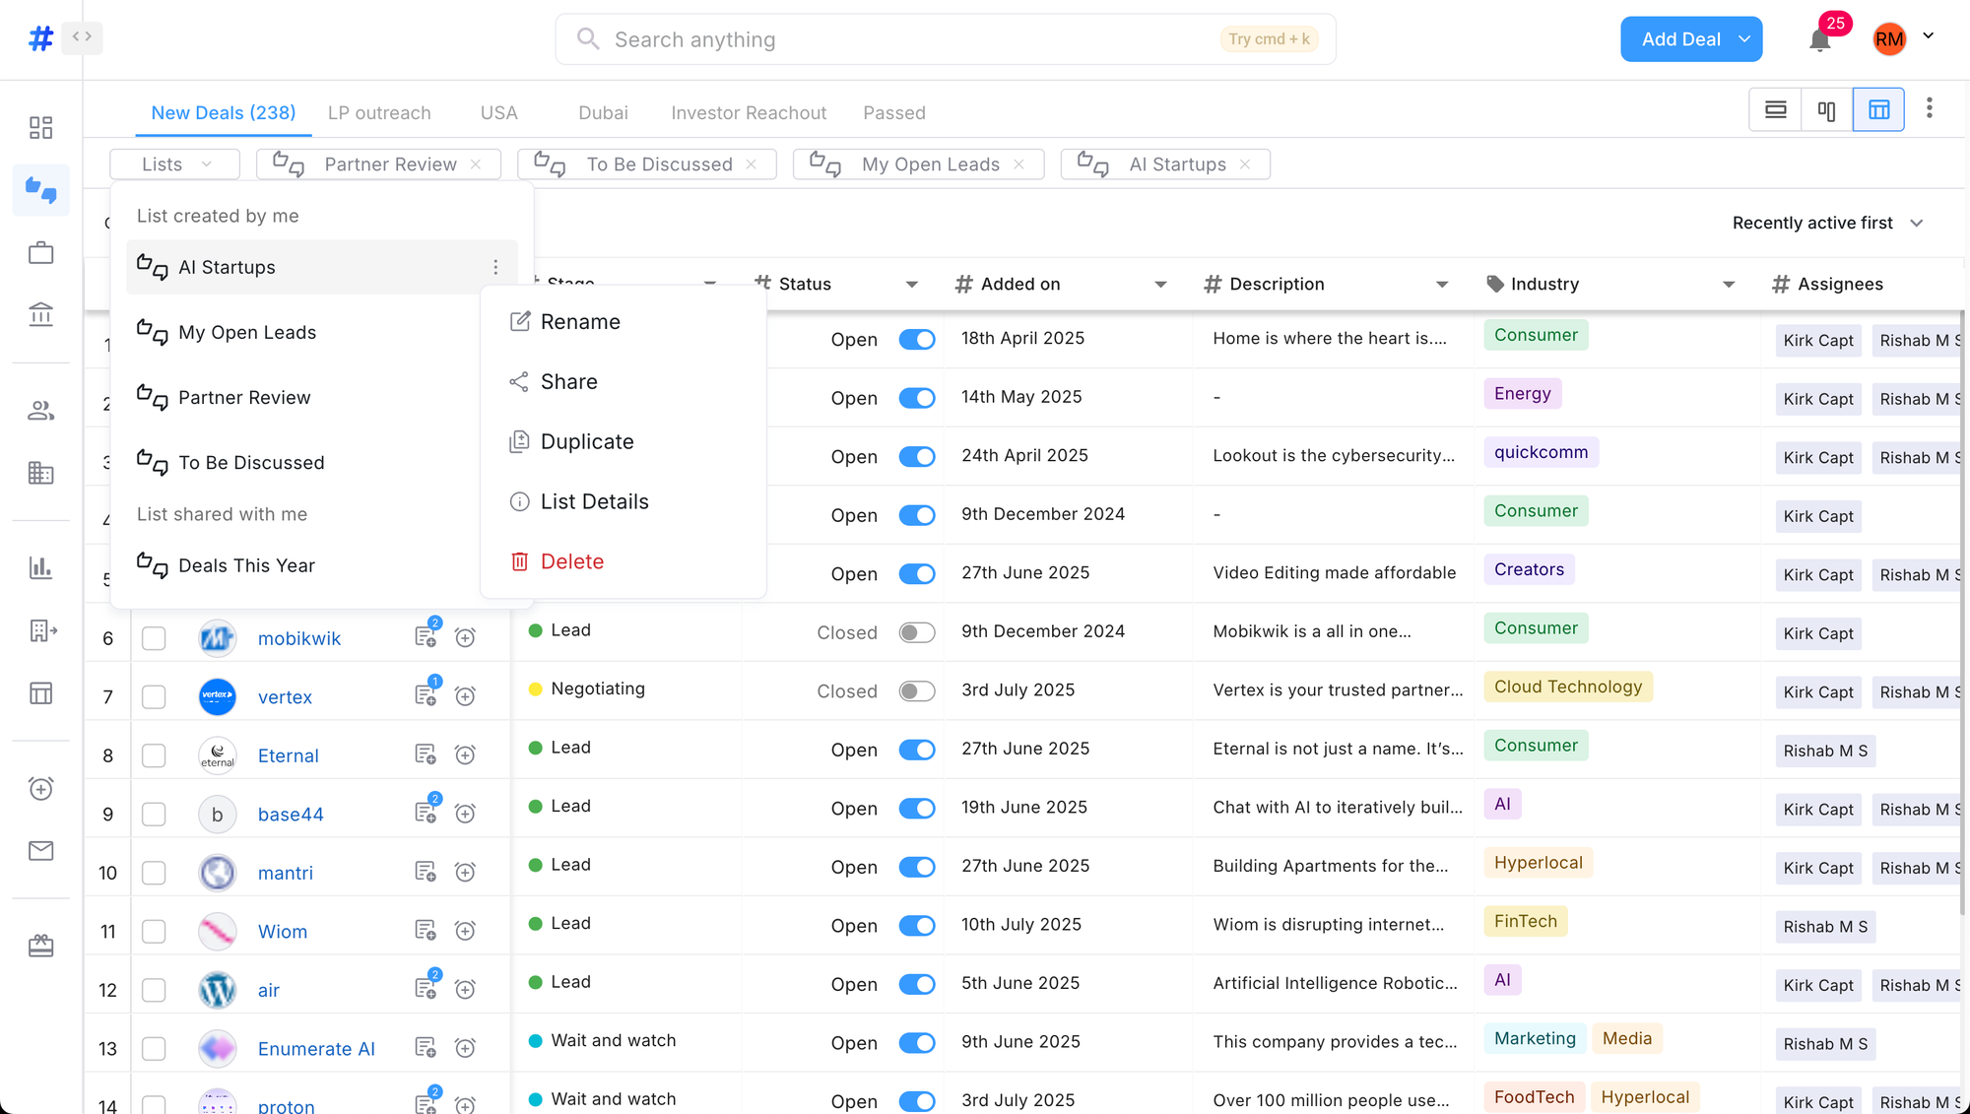
Task: Choose Share from the list menu
Action: (x=623, y=382)
